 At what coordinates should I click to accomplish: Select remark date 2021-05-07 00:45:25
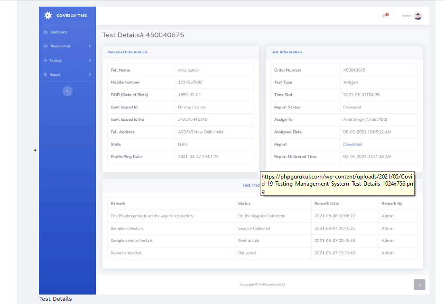(x=334, y=228)
